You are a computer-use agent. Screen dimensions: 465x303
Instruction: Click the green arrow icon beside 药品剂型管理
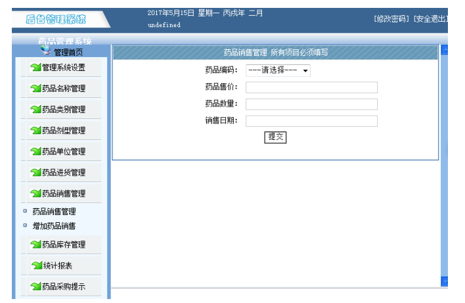(x=35, y=130)
